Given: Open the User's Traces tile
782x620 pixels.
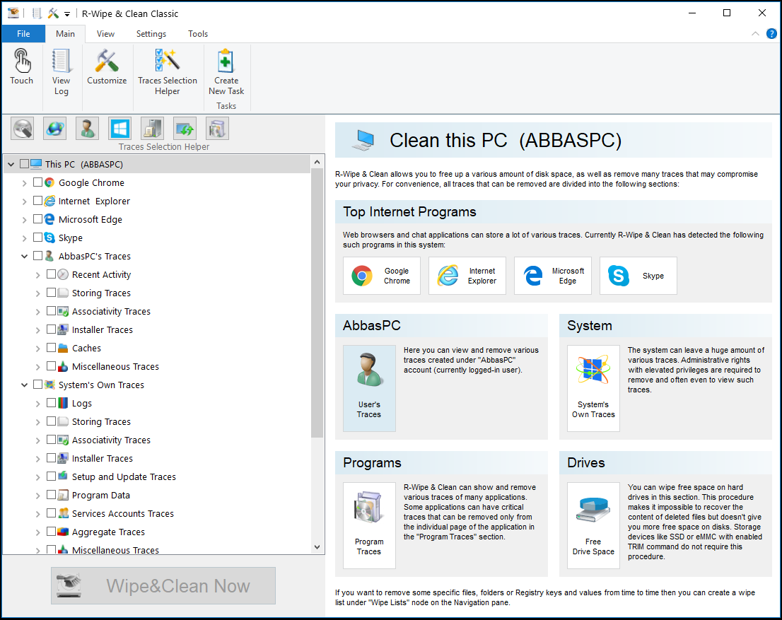Looking at the screenshot, I should (369, 388).
